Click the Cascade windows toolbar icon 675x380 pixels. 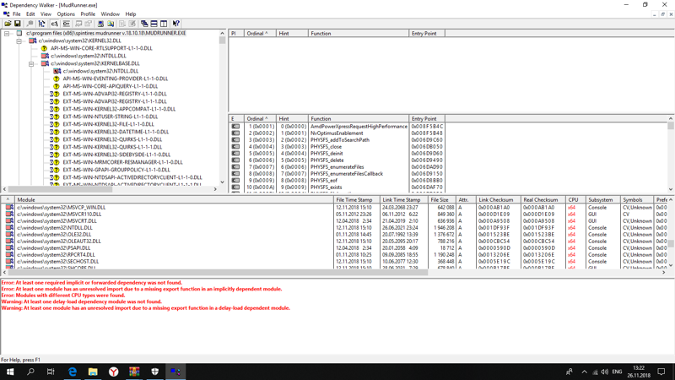[x=144, y=24]
